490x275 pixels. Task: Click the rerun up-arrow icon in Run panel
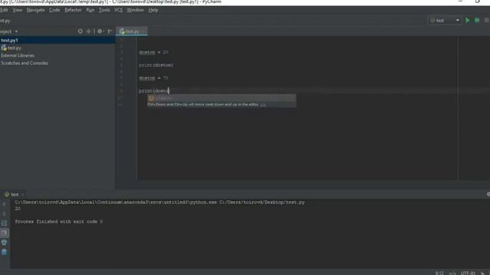[x=4, y=204]
